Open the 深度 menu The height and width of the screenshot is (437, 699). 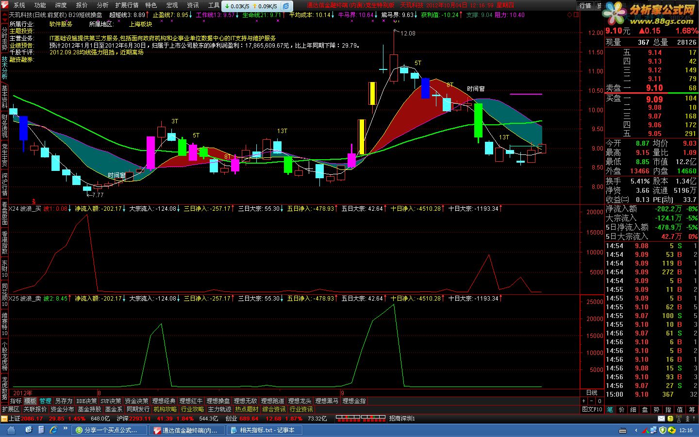tap(61, 5)
